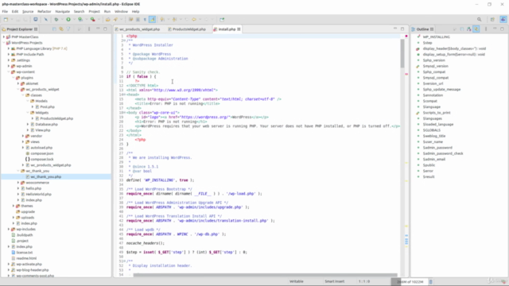Toggle the highlighted Mark Occurrences button
Image resolution: width=509 pixels, height=286 pixels.
tap(152, 19)
